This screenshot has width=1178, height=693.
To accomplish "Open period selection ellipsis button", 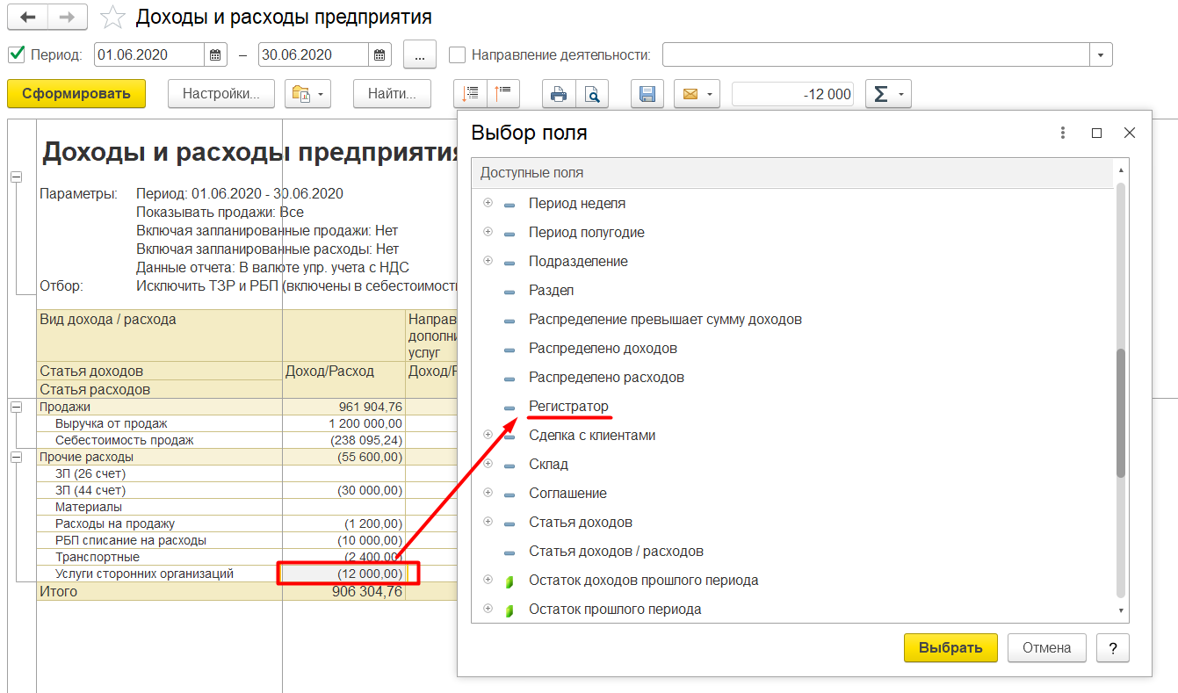I will tap(420, 54).
